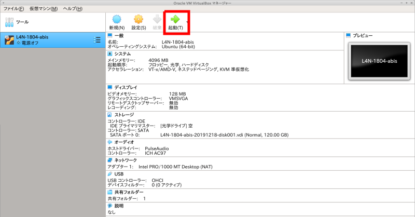Open 設定(S) settings gear icon
The image size is (415, 217).
click(139, 19)
